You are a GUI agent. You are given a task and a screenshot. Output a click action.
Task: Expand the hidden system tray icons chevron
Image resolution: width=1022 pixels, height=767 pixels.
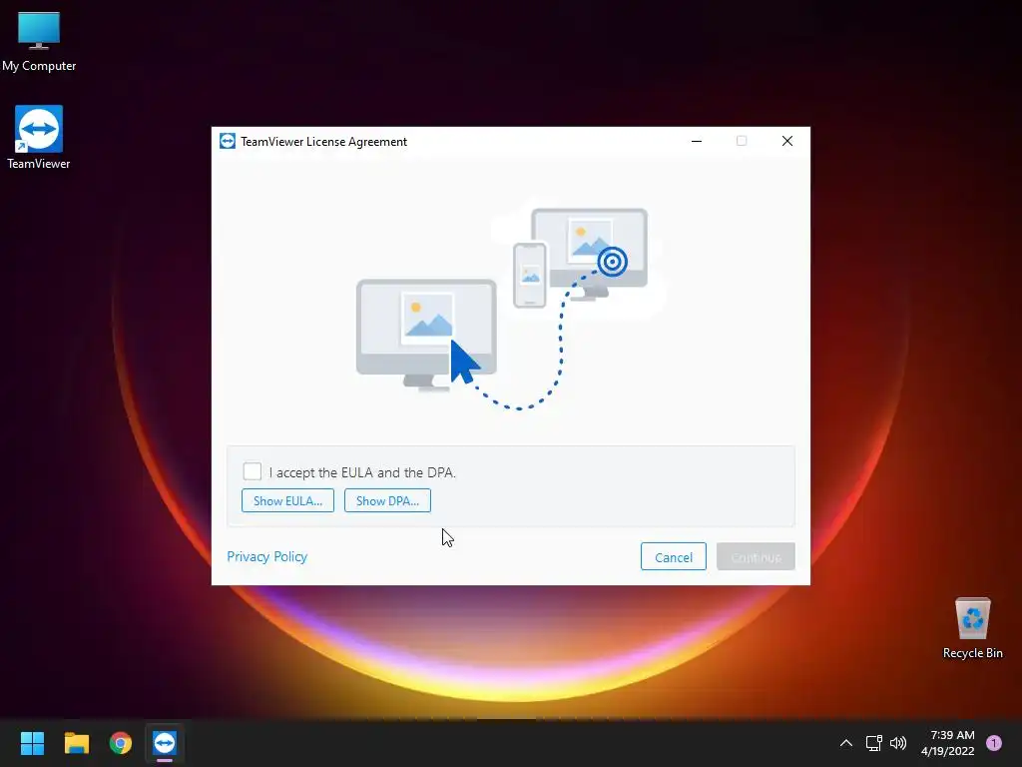coord(846,743)
